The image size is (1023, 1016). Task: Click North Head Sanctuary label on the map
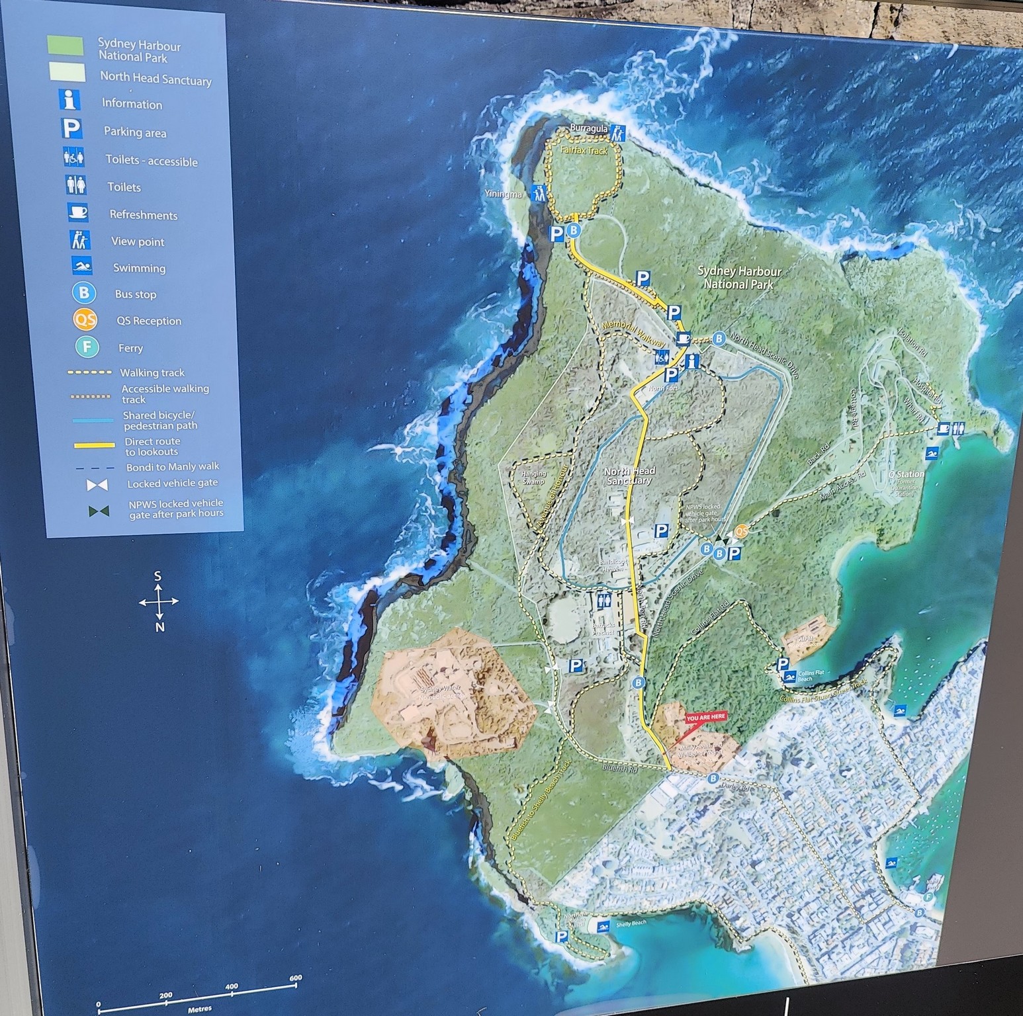[x=630, y=476]
